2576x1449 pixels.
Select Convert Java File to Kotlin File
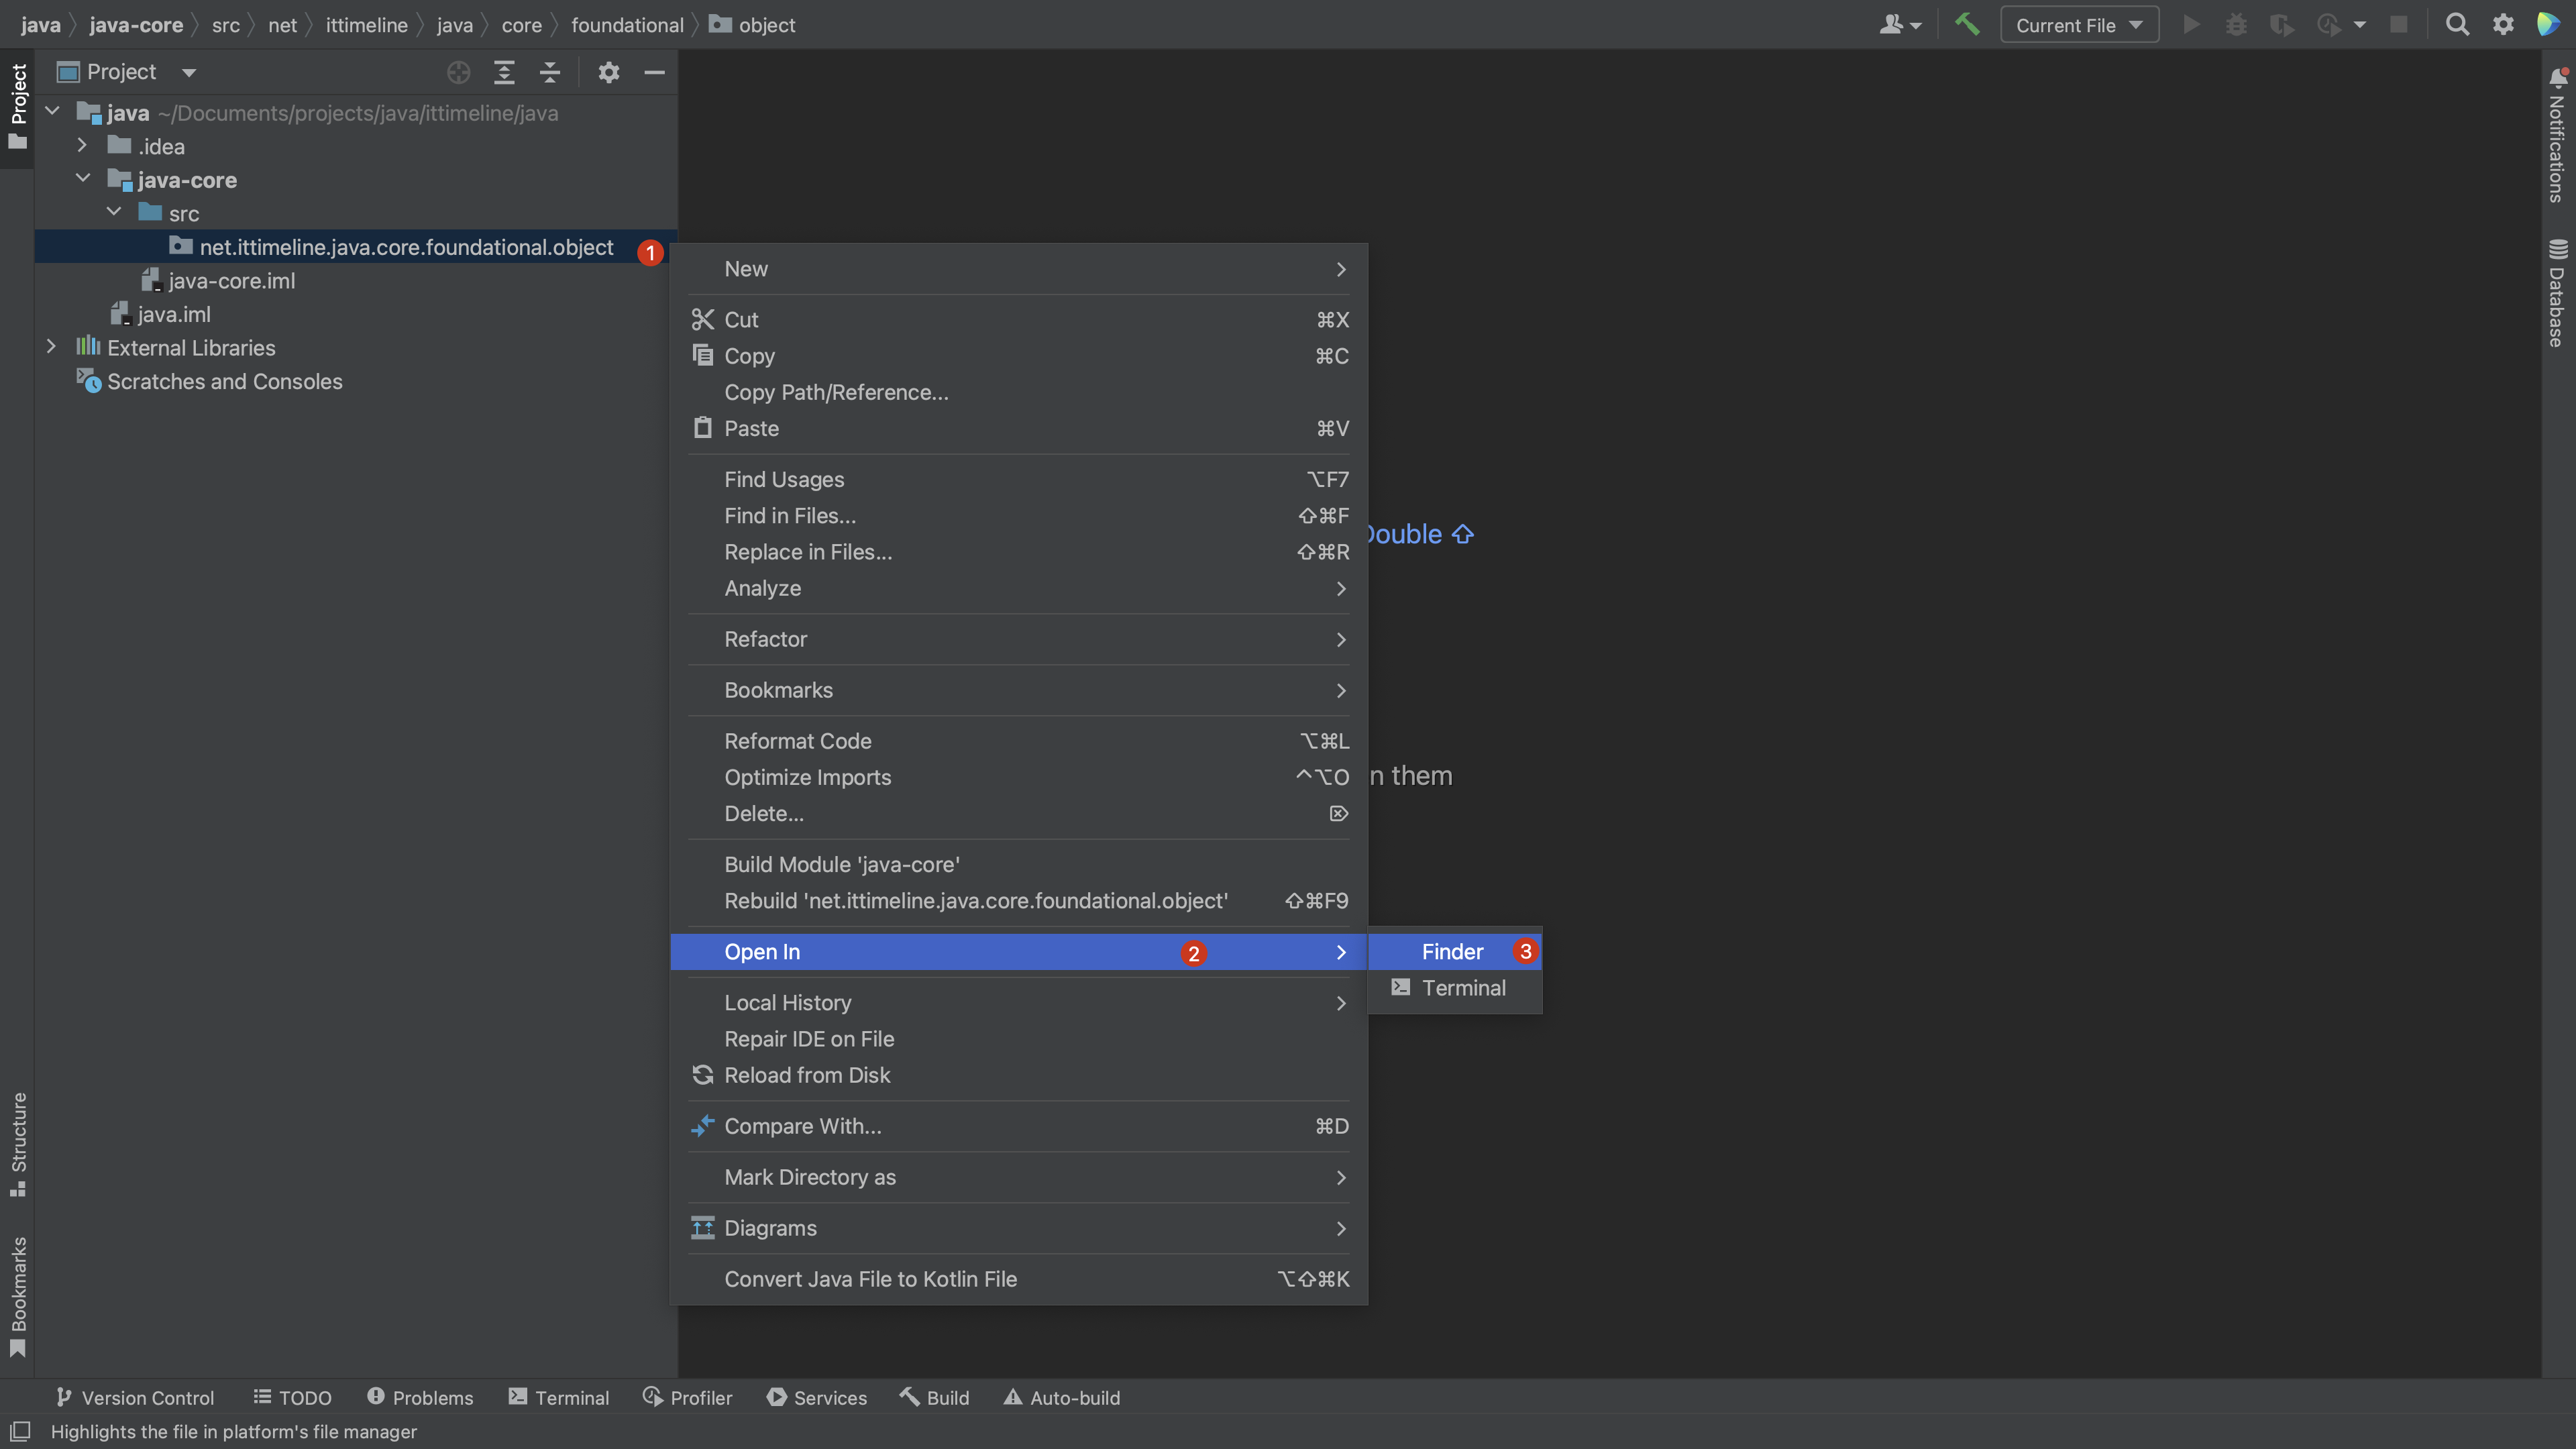[x=871, y=1277]
